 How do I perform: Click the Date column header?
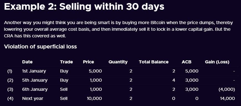pyautogui.click(x=27, y=62)
